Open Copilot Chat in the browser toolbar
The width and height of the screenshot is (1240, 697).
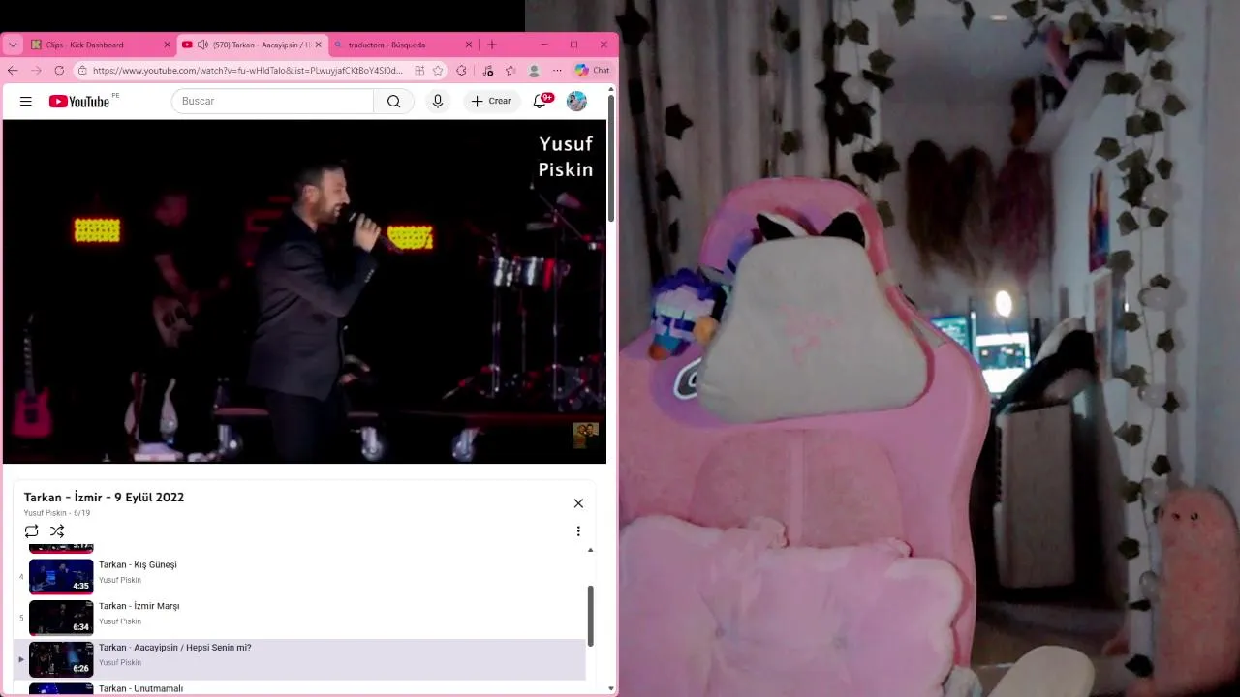tap(592, 71)
